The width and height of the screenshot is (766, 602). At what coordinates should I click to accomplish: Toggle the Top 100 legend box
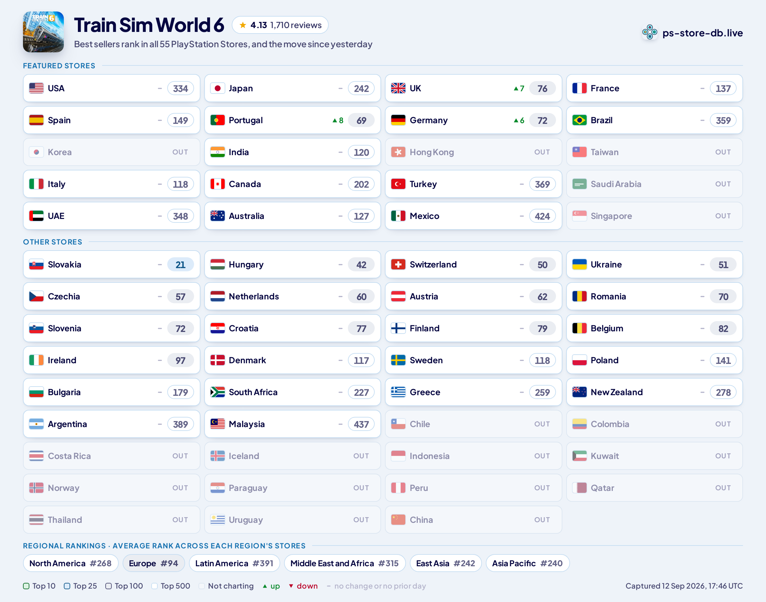click(x=109, y=586)
